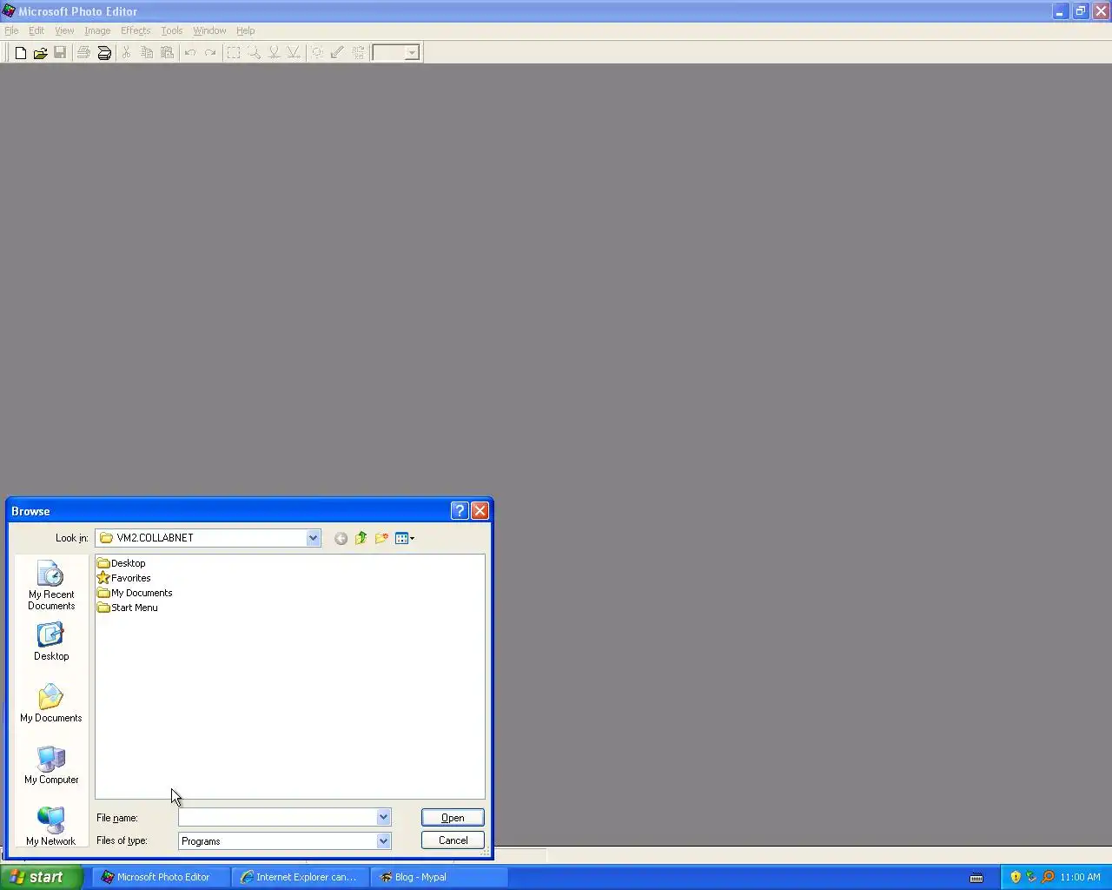Go up one folder level
The width and height of the screenshot is (1112, 890).
click(x=361, y=539)
